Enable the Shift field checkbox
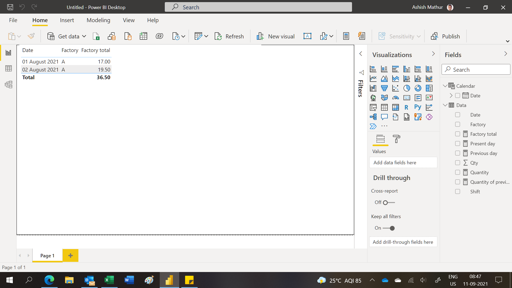512x288 pixels. (458, 191)
